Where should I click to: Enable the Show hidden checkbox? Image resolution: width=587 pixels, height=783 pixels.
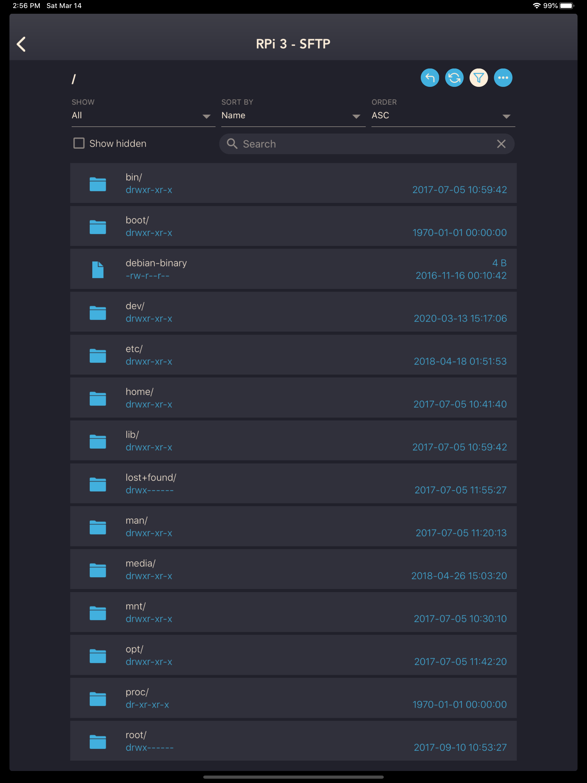tap(79, 143)
